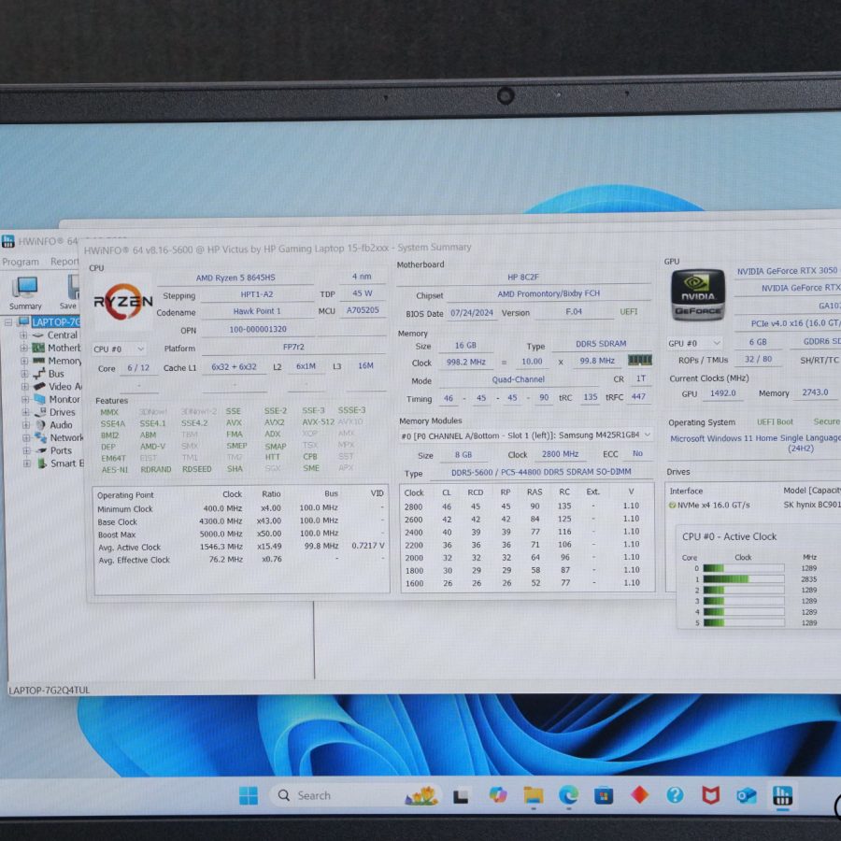Open the Summary toolbar icon in HWiNFO
The width and height of the screenshot is (841, 841).
(x=25, y=292)
